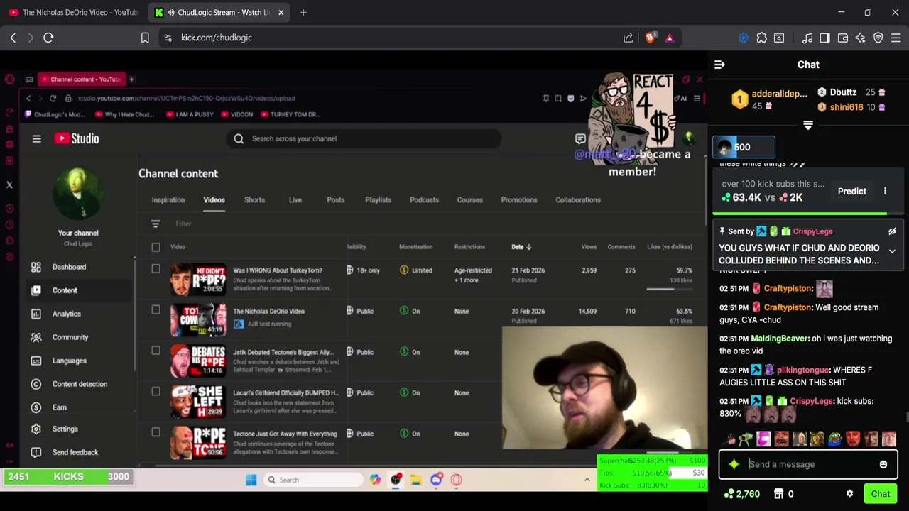909x511 pixels.
Task: Click the browser back arrow
Action: (x=13, y=38)
